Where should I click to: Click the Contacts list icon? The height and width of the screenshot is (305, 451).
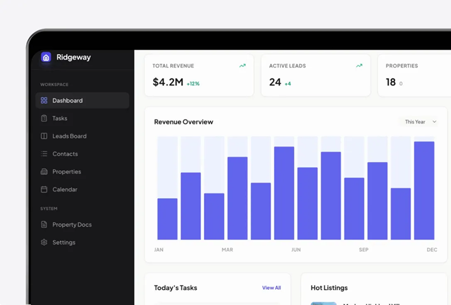(x=44, y=154)
